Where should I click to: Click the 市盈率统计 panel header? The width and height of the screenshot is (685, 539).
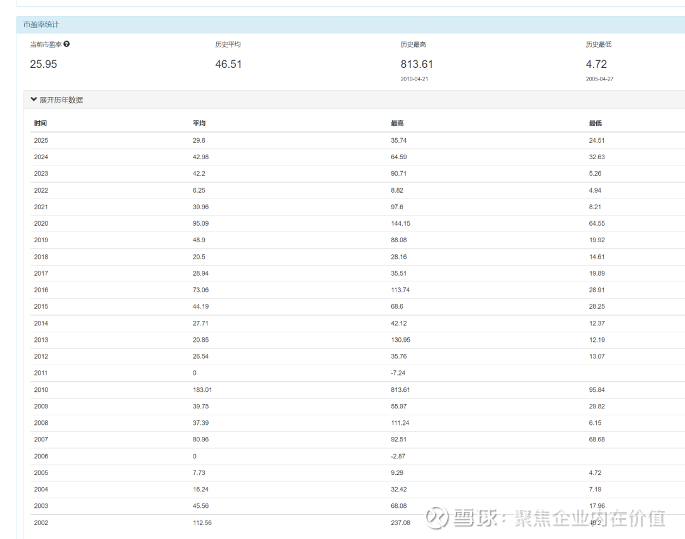(x=350, y=25)
